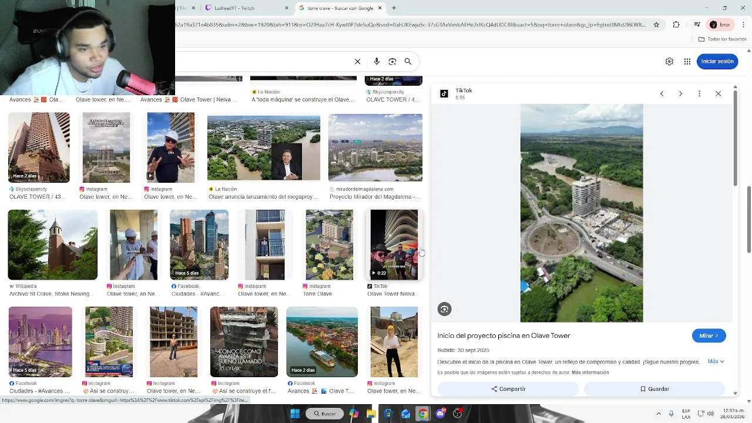Show hidden system tray icons
This screenshot has height=423, width=752.
pyautogui.click(x=659, y=414)
